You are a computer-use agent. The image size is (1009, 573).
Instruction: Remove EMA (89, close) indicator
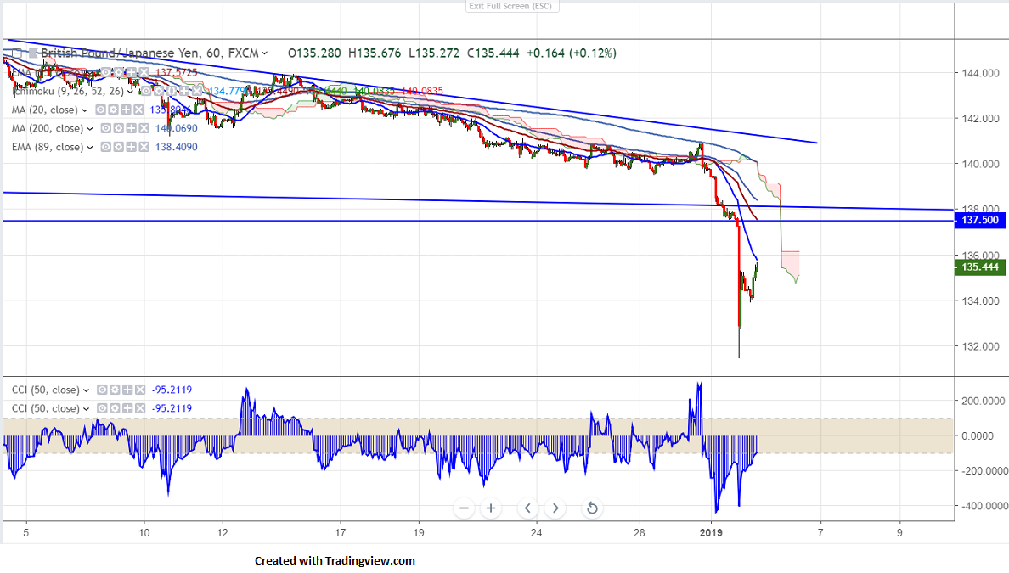[x=144, y=147]
